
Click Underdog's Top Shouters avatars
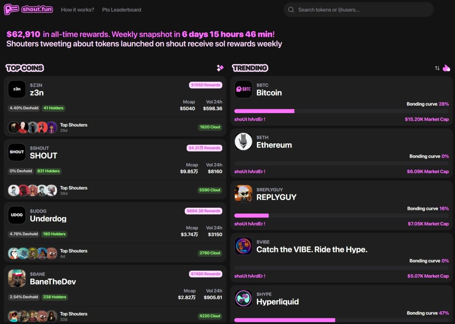point(32,253)
